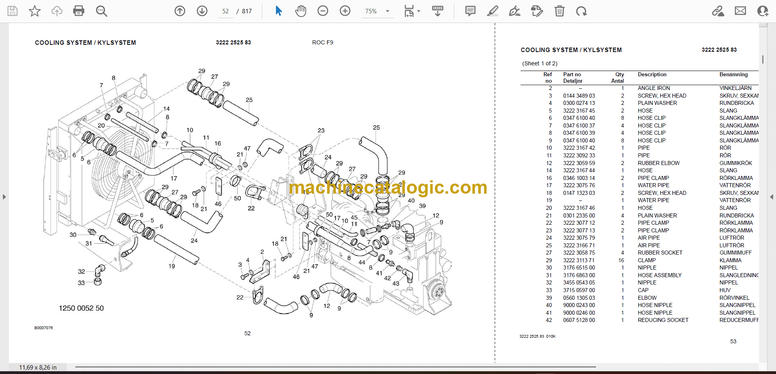Image resolution: width=776 pixels, height=374 pixels.
Task: Click part number 3222 3167 42
Action: [579, 148]
